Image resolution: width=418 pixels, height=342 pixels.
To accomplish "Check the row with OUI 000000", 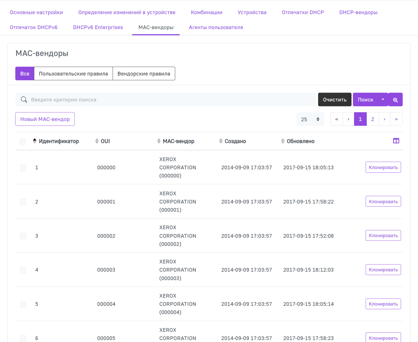I will 23,168.
